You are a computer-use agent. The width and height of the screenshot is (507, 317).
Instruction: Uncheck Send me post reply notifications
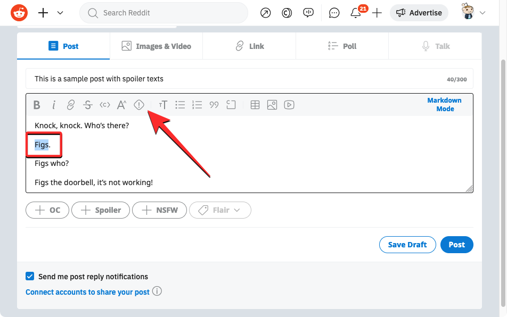30,277
